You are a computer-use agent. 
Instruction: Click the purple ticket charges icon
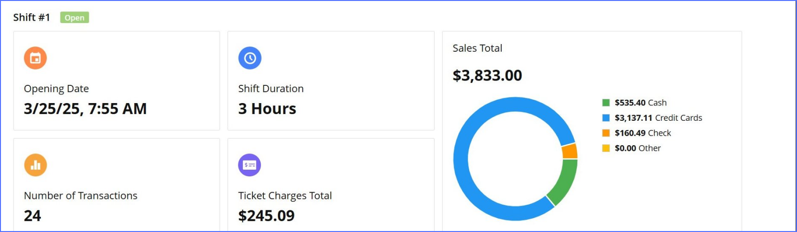(x=250, y=165)
